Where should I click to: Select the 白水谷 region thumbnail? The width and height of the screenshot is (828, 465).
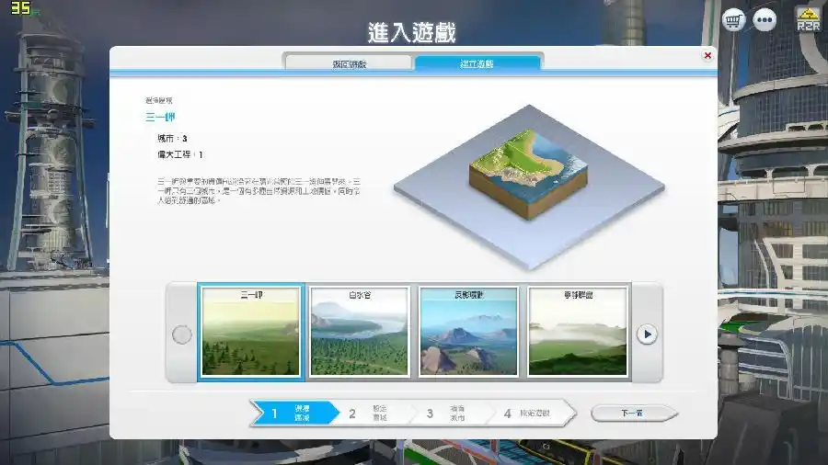click(360, 332)
